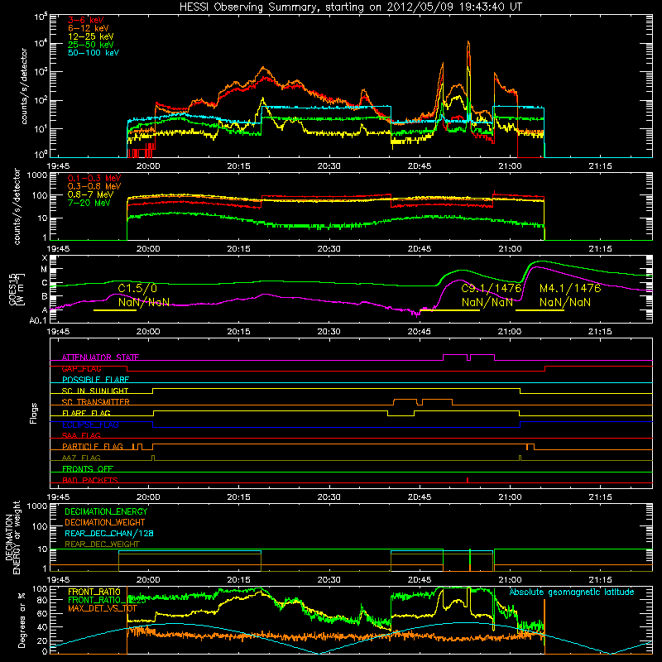Select the 6-12 keV legend label

click(89, 28)
